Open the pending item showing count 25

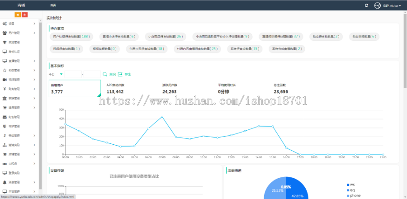(197, 49)
